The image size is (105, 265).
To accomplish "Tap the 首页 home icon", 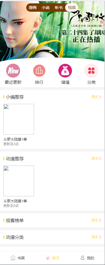I will tap(48, 258).
